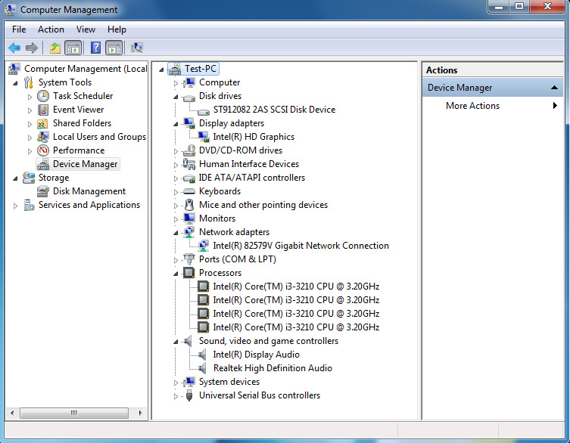Viewport: 570px width, 443px height.
Task: Click the blue Help question-mark icon
Action: (x=95, y=48)
